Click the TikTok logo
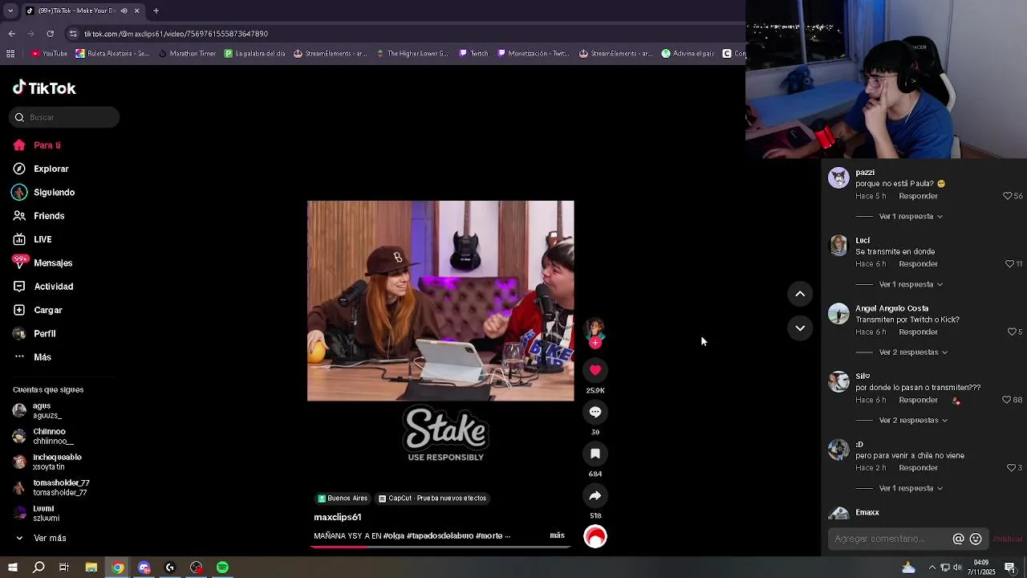The width and height of the screenshot is (1027, 578). point(44,88)
